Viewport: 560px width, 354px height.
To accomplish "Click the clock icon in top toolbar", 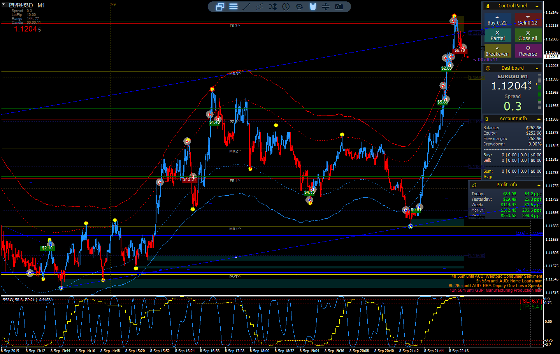I will [286, 7].
